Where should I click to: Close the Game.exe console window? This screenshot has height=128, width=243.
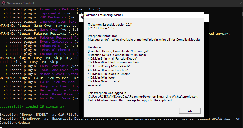(240, 3)
